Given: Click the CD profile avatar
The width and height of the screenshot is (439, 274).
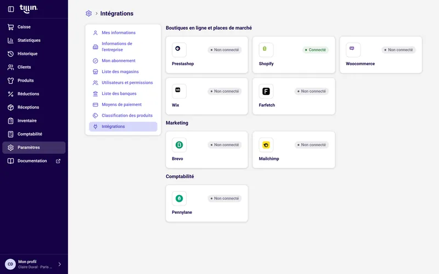Looking at the screenshot, I should pyautogui.click(x=10, y=264).
